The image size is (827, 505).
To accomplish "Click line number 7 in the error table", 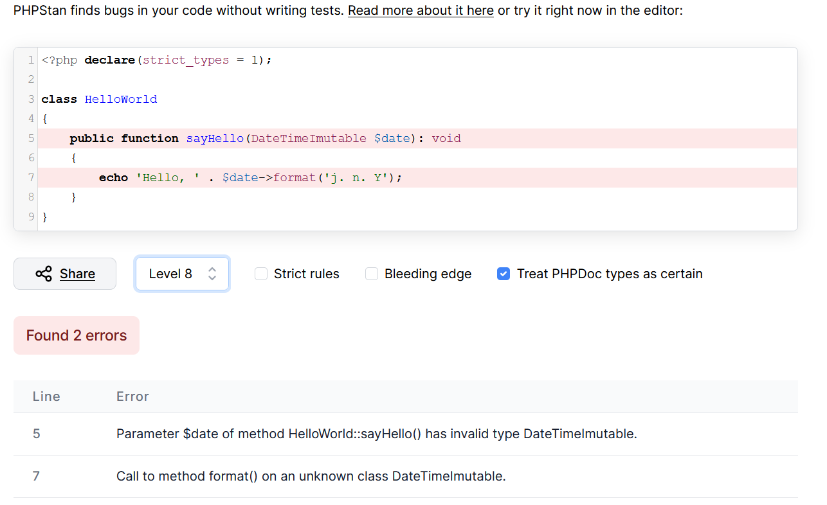I will 37,476.
